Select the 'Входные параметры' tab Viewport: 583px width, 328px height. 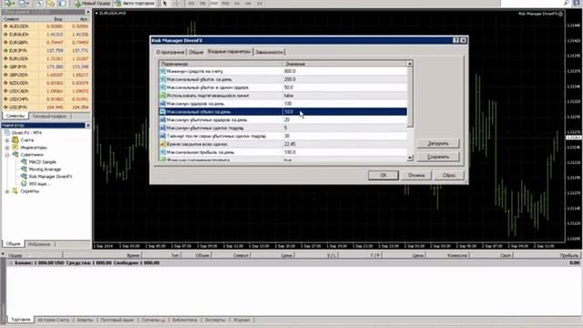click(229, 51)
